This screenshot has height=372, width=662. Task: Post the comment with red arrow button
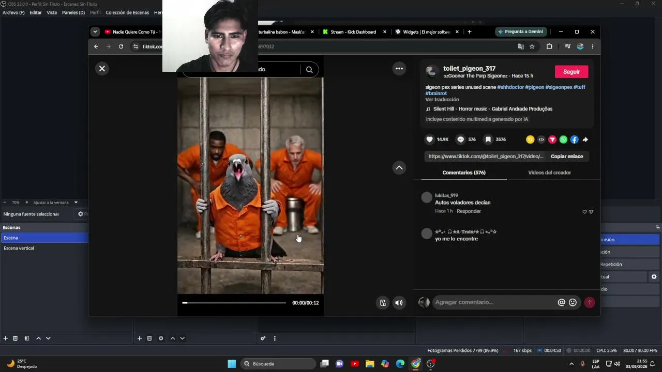(x=589, y=303)
